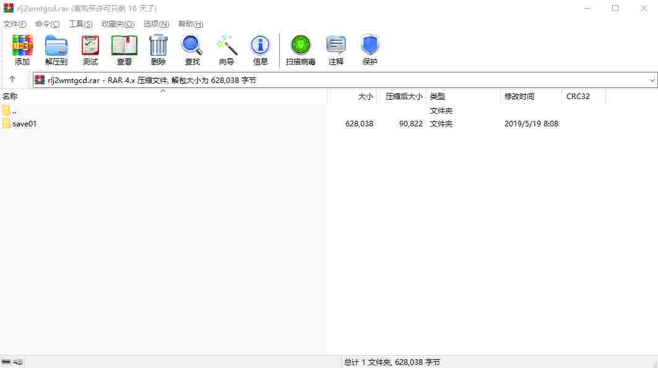The image size is (658, 368).
Task: Open the 工具(S) menu
Action: [x=80, y=24]
